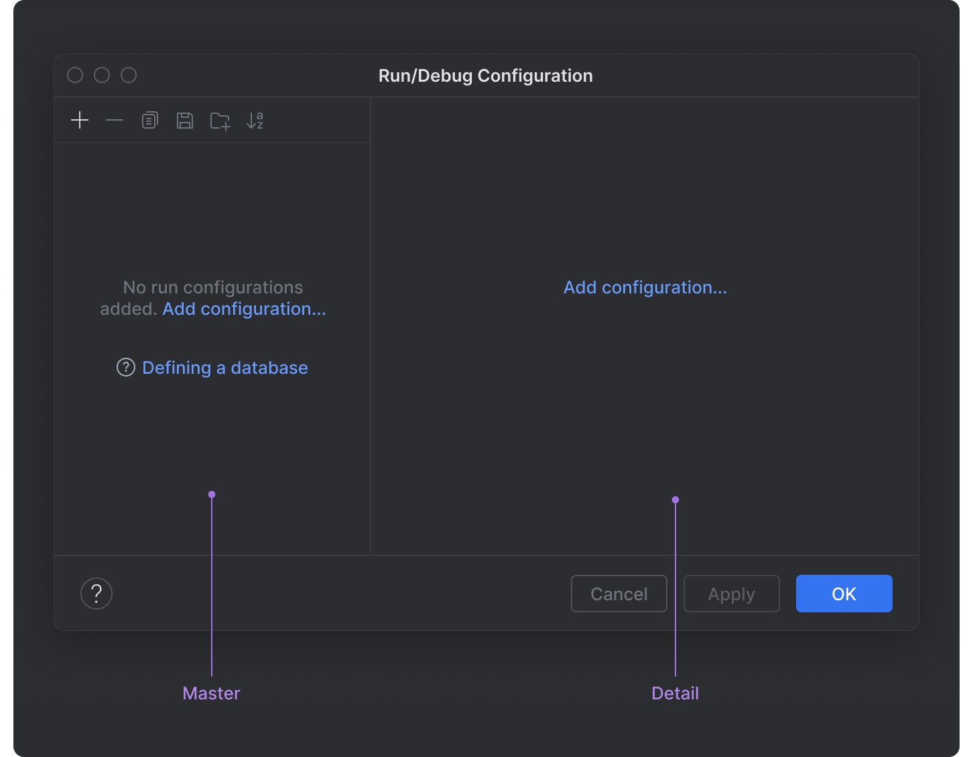
Task: Open dialog help with the question mark icon
Action: click(96, 594)
